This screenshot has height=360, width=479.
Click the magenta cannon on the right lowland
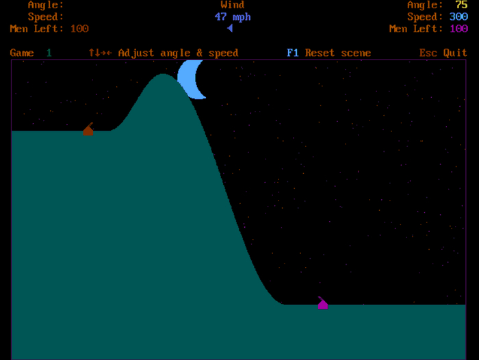[x=322, y=303]
